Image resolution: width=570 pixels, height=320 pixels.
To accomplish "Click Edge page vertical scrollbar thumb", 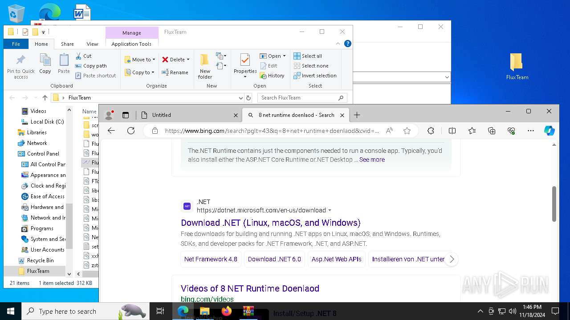I will click(x=554, y=204).
